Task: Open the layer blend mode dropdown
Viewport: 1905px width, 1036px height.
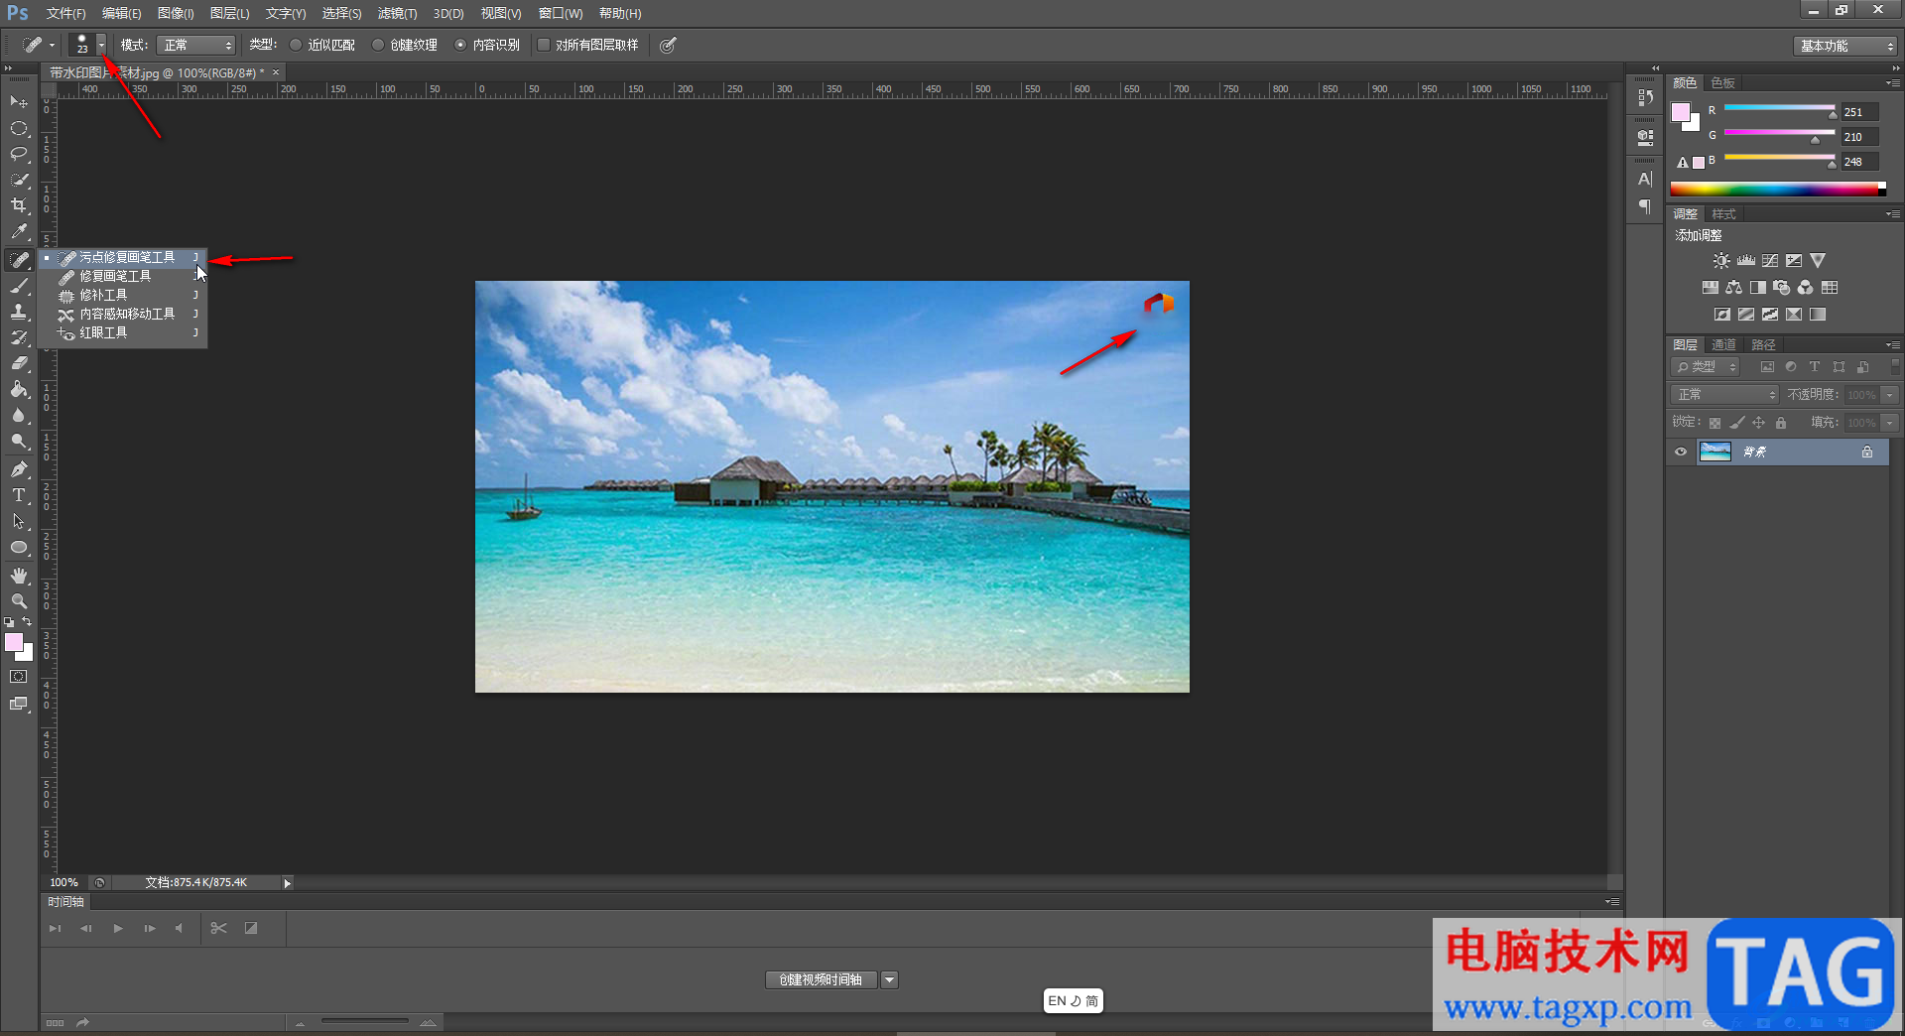Action: click(1724, 395)
